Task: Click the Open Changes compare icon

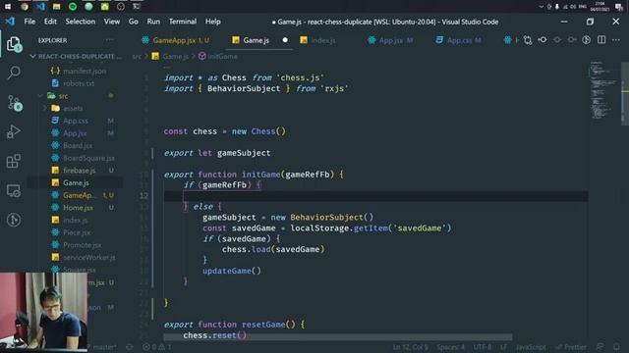Action: (528, 40)
